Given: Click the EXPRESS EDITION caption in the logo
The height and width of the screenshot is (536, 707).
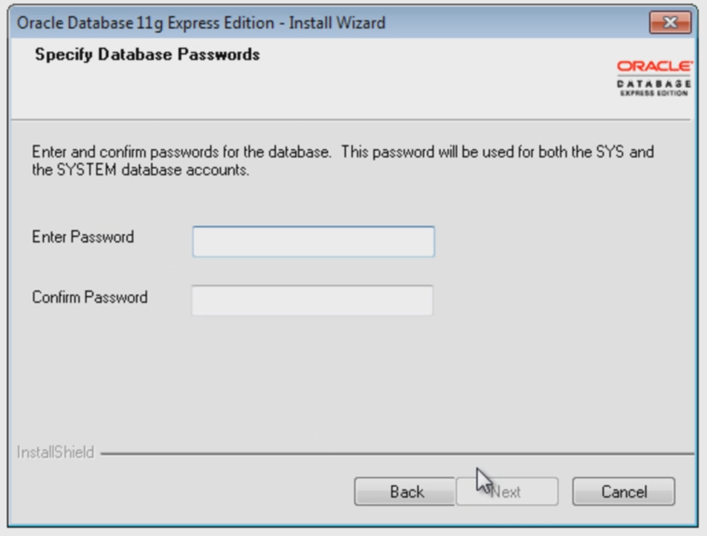Looking at the screenshot, I should (x=655, y=93).
